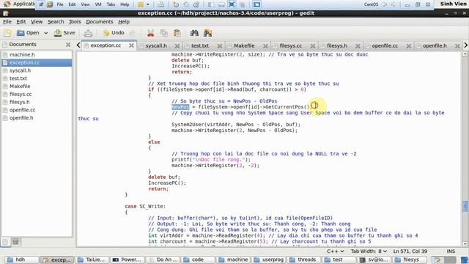The image size is (469, 264).
Task: Click the Redo icon
Action: coord(132,33)
